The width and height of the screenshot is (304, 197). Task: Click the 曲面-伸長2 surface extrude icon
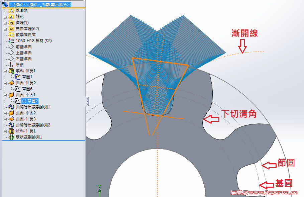point(11,83)
